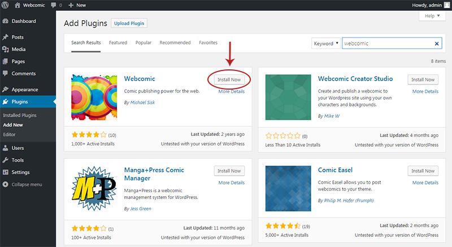Open Manga+Press Comic Manager title link

coord(154,174)
